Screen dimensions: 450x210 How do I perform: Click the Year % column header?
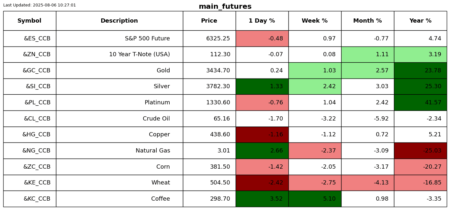coord(420,21)
